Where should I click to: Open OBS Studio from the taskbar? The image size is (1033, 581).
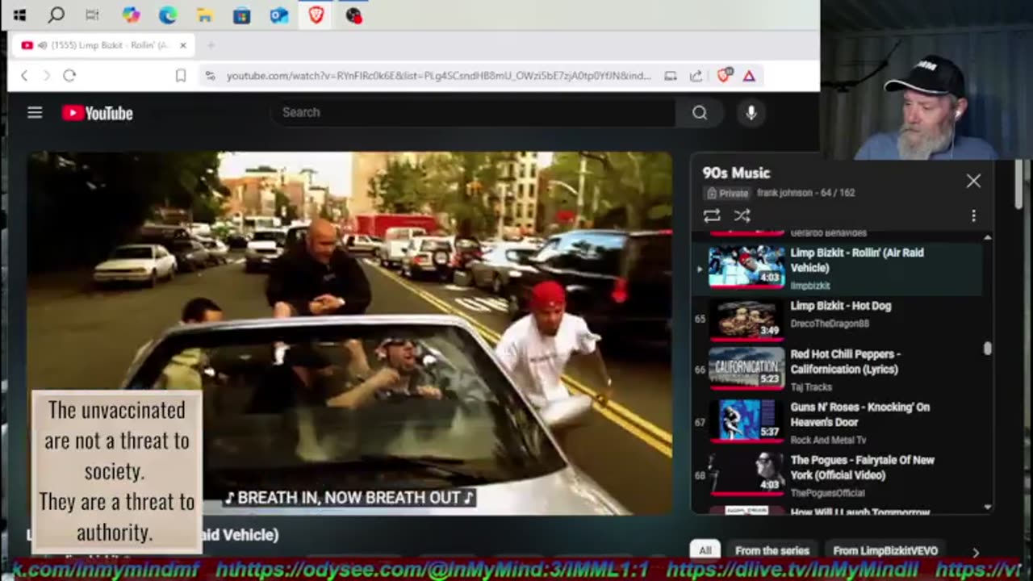353,15
